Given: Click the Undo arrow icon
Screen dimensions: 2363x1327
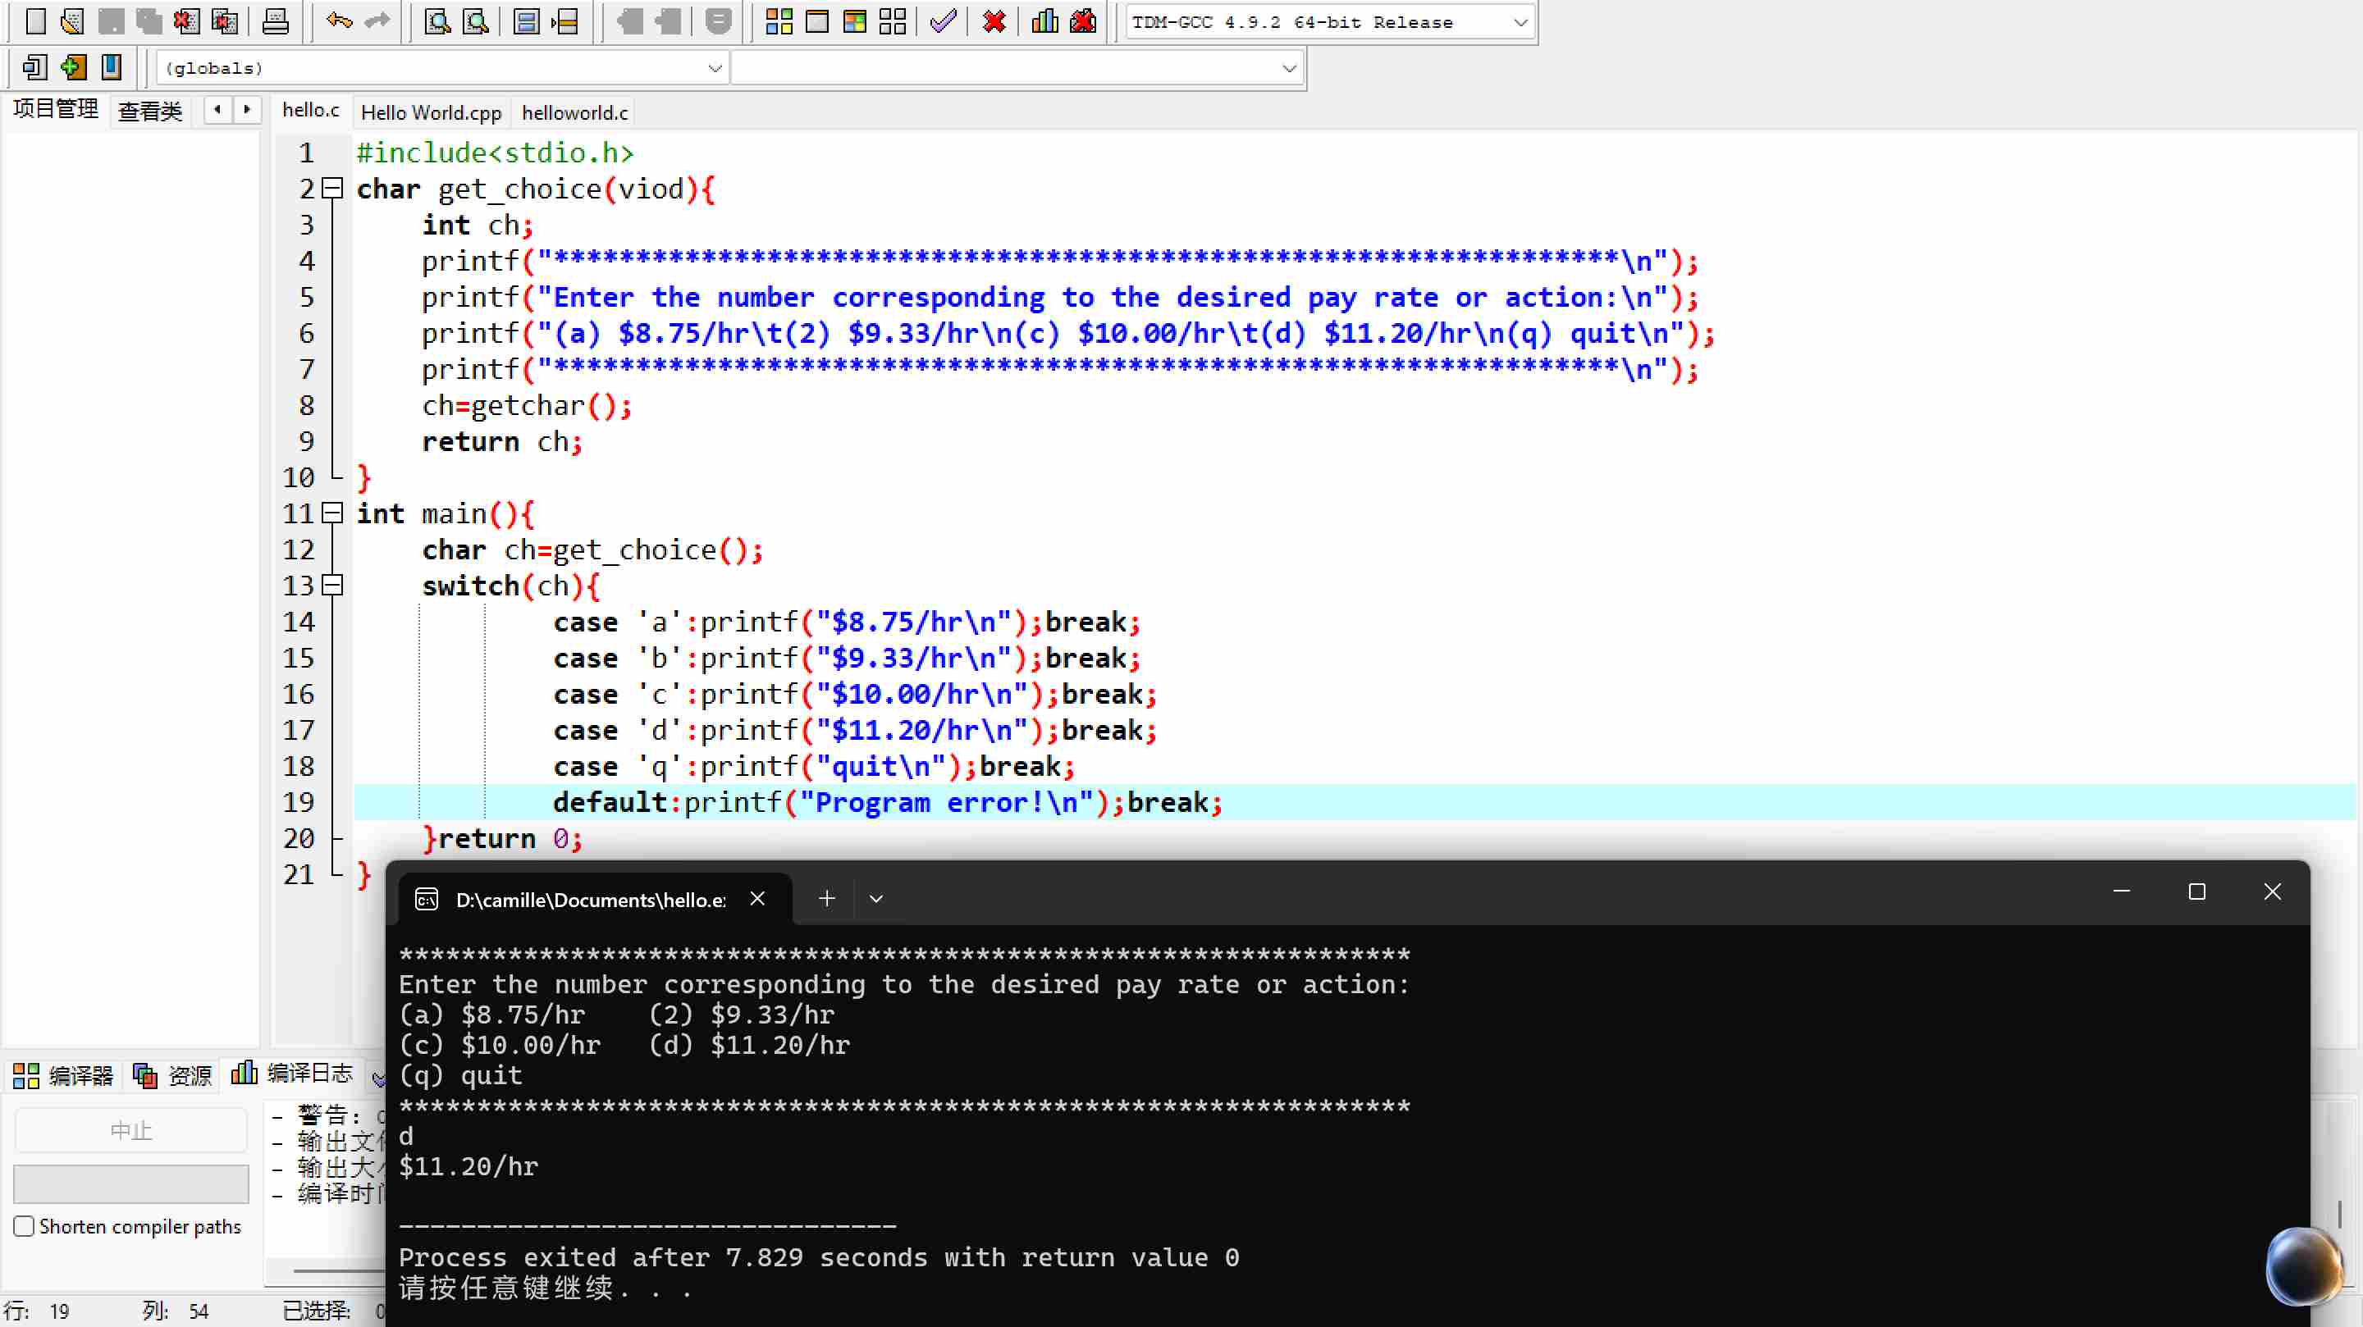Looking at the screenshot, I should click(339, 21).
